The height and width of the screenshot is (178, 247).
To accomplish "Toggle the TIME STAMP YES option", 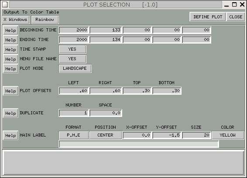I will tap(72, 49).
